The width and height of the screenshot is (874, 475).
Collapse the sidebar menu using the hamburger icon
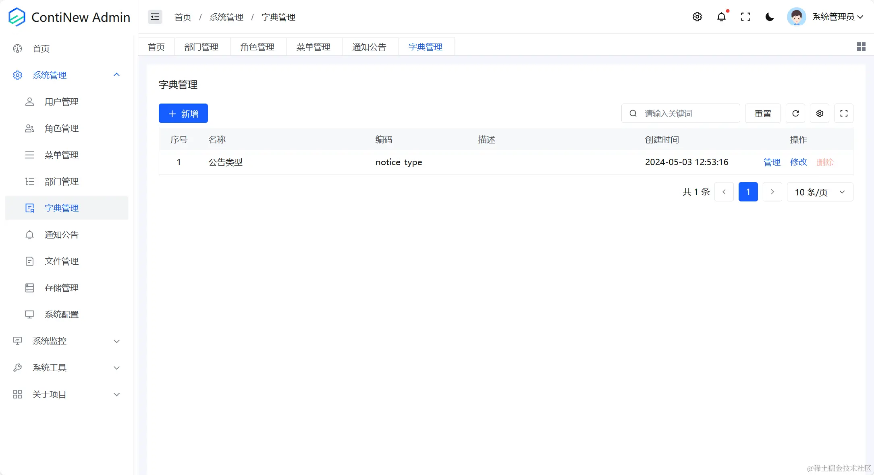[x=155, y=17]
